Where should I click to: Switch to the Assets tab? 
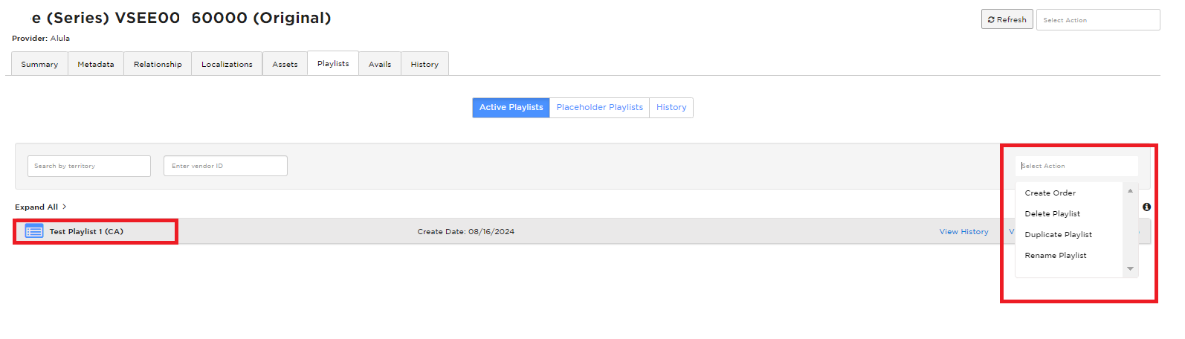click(285, 64)
